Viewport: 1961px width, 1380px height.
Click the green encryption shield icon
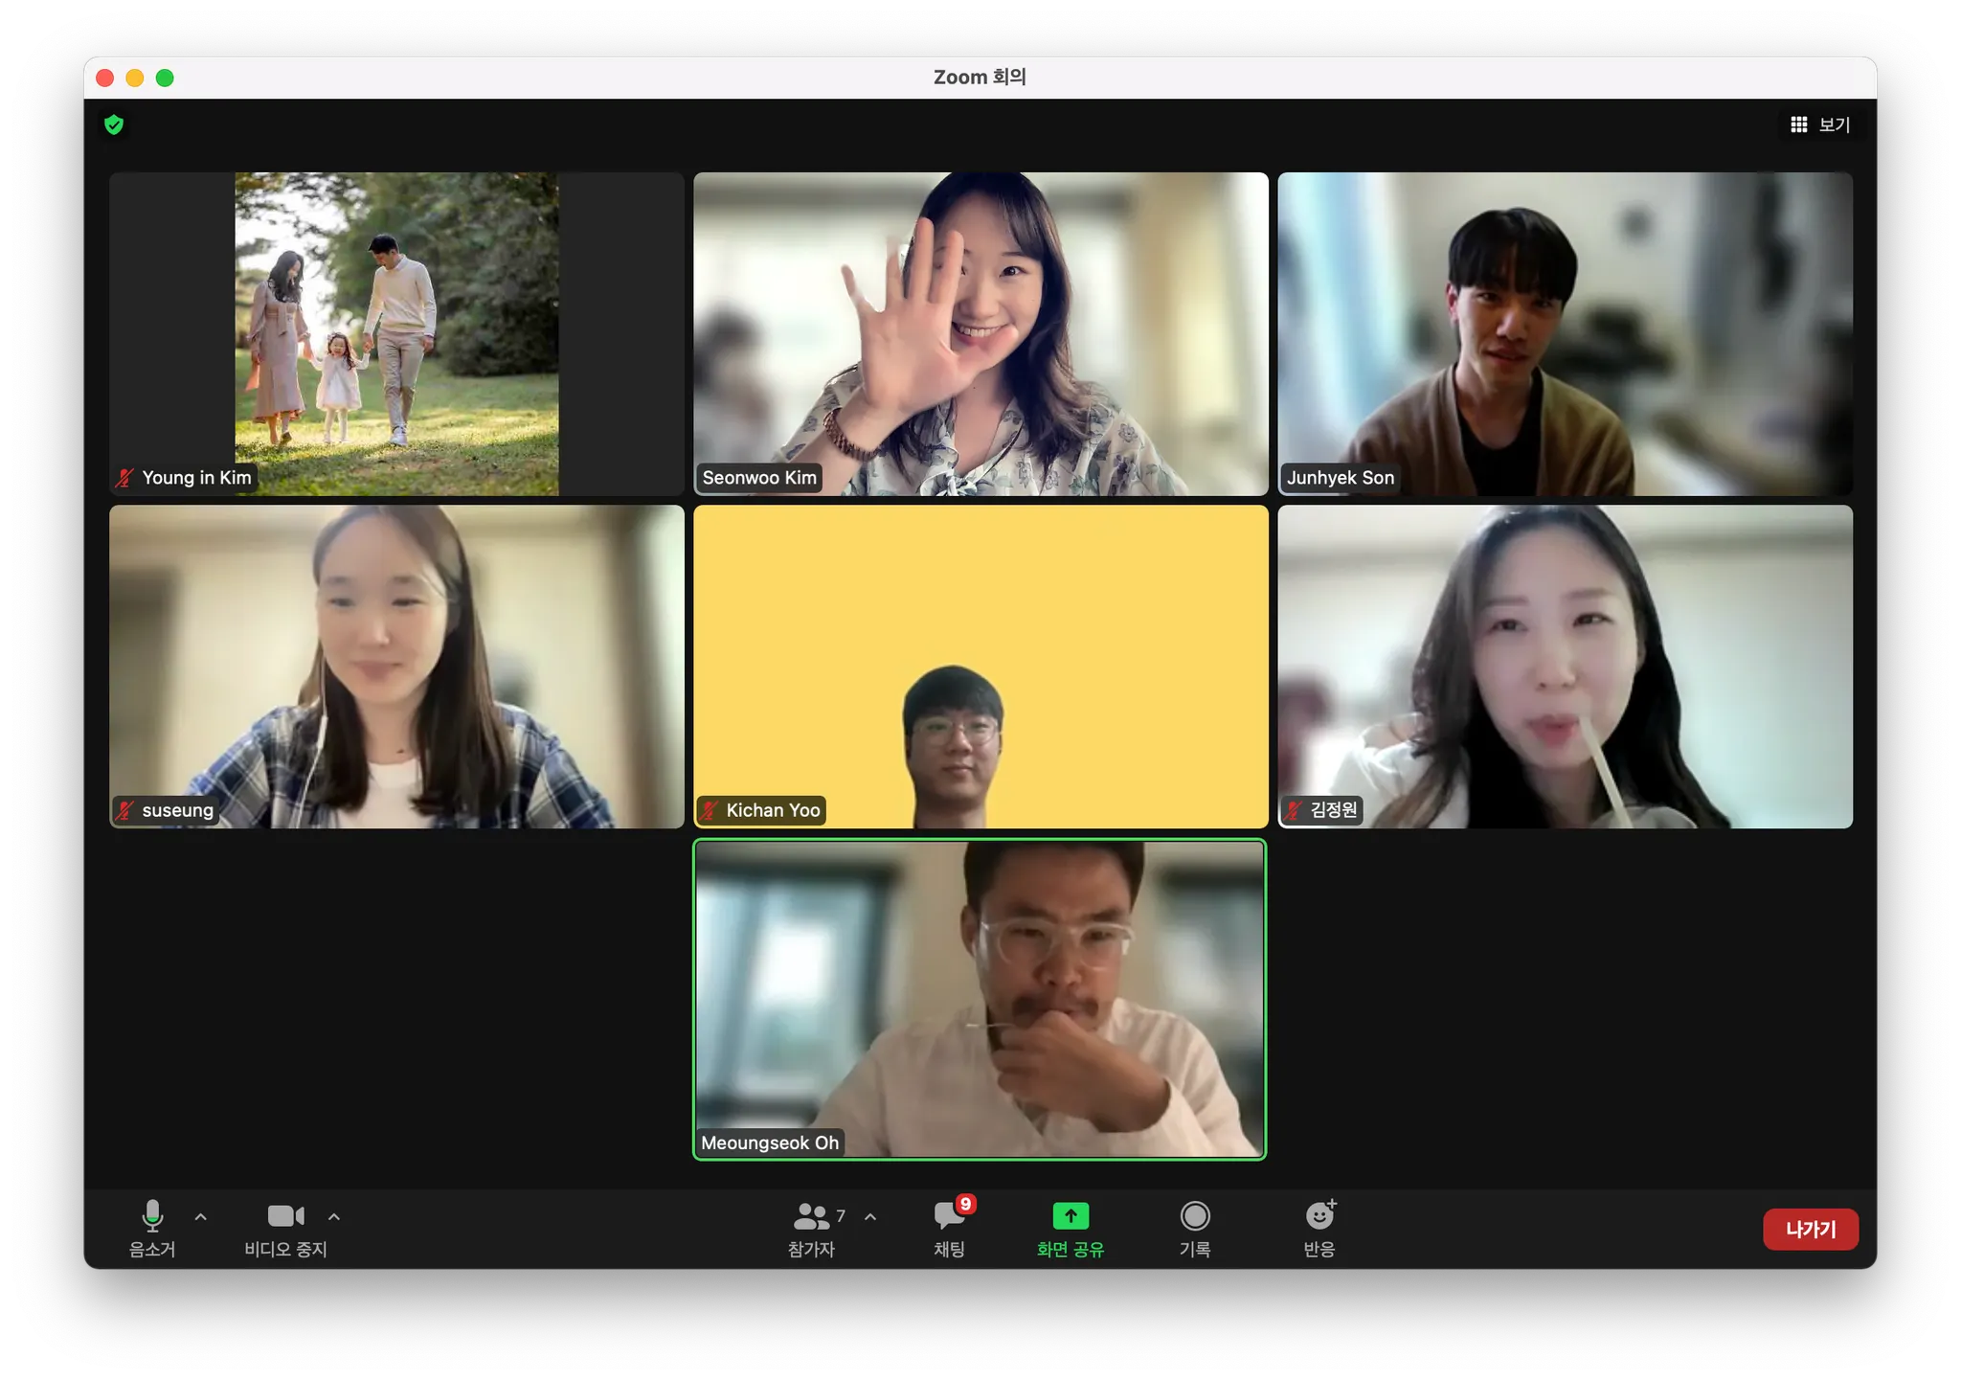(114, 124)
